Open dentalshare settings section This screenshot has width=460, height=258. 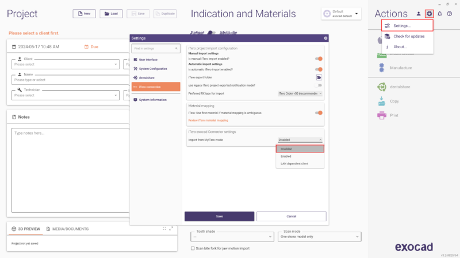pyautogui.click(x=156, y=78)
